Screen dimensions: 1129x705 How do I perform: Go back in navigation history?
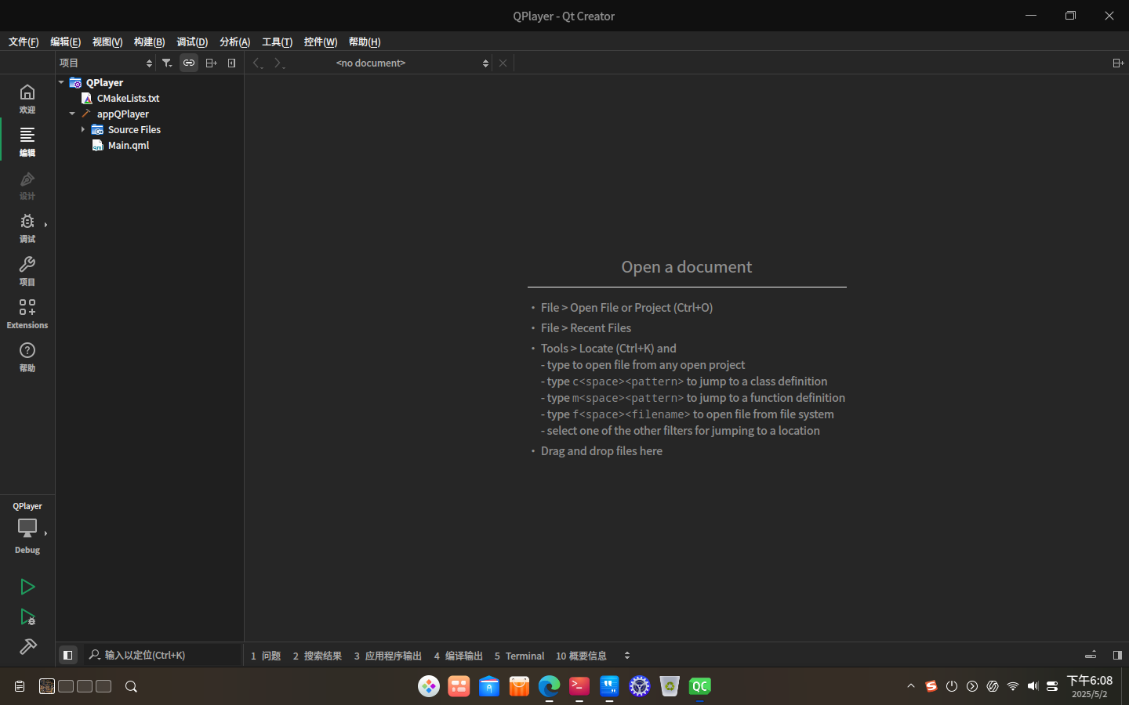point(257,63)
